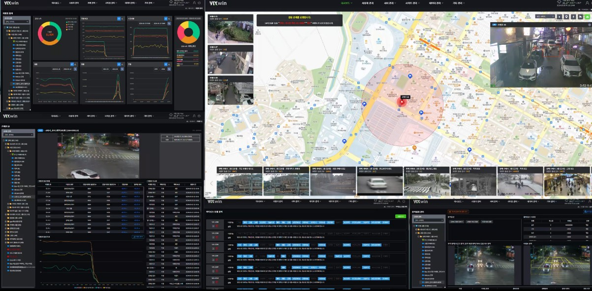Open the dropdown in the map toolbar
Viewport: 592px width, 291px height.
544,16
